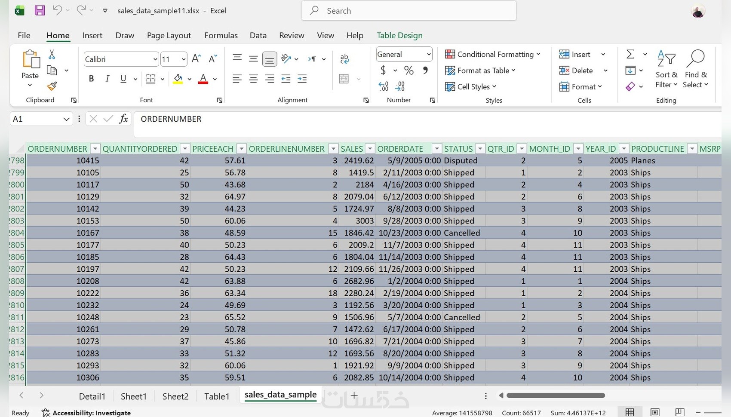
Task: Apply the red font color swatch
Action: coord(203,79)
